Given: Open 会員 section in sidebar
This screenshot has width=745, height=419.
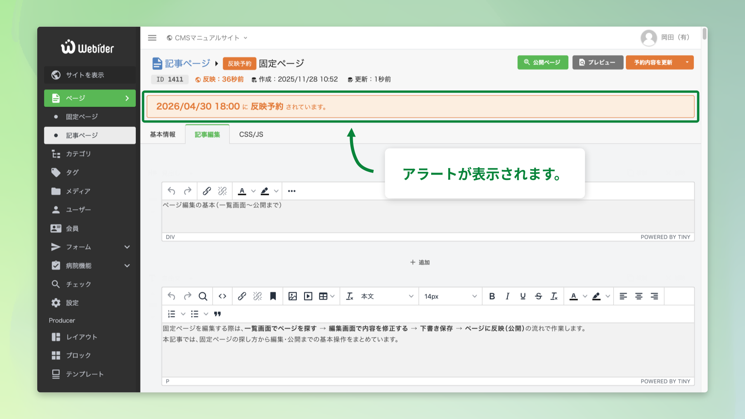Looking at the screenshot, I should [90, 229].
